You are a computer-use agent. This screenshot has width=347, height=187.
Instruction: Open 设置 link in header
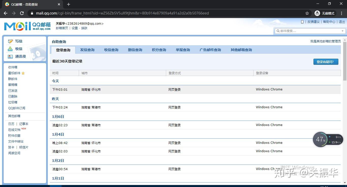click(75, 28)
